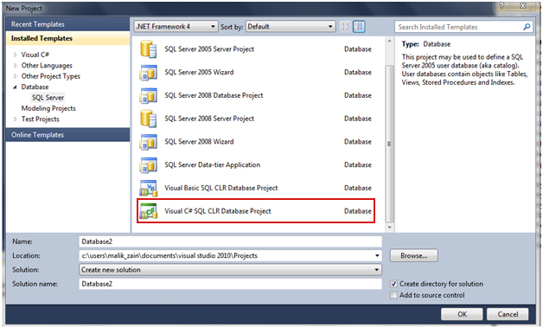Click the Cancel button
This screenshot has width=543, height=328.
508,314
